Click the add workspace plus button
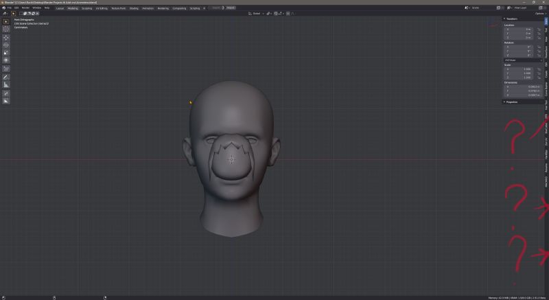549x300 pixels. point(204,8)
